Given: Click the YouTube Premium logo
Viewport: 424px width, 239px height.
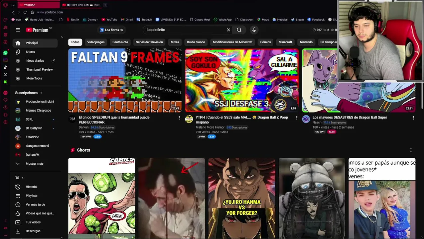Looking at the screenshot, I should (x=37, y=30).
